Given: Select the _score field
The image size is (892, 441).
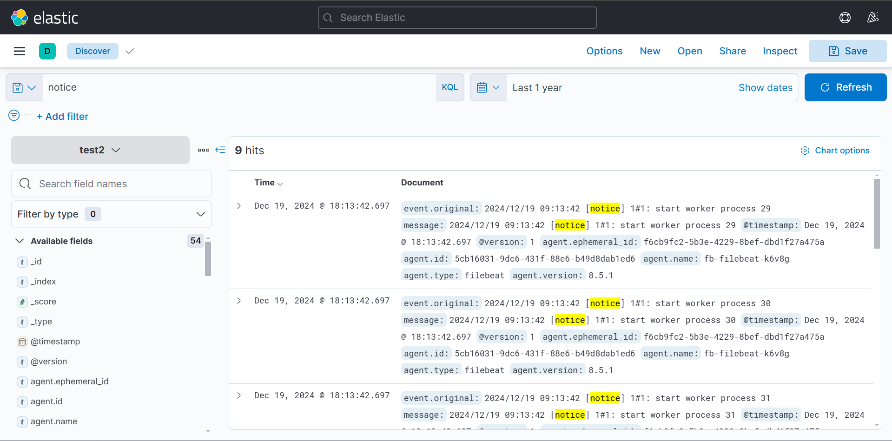Looking at the screenshot, I should click(x=43, y=302).
